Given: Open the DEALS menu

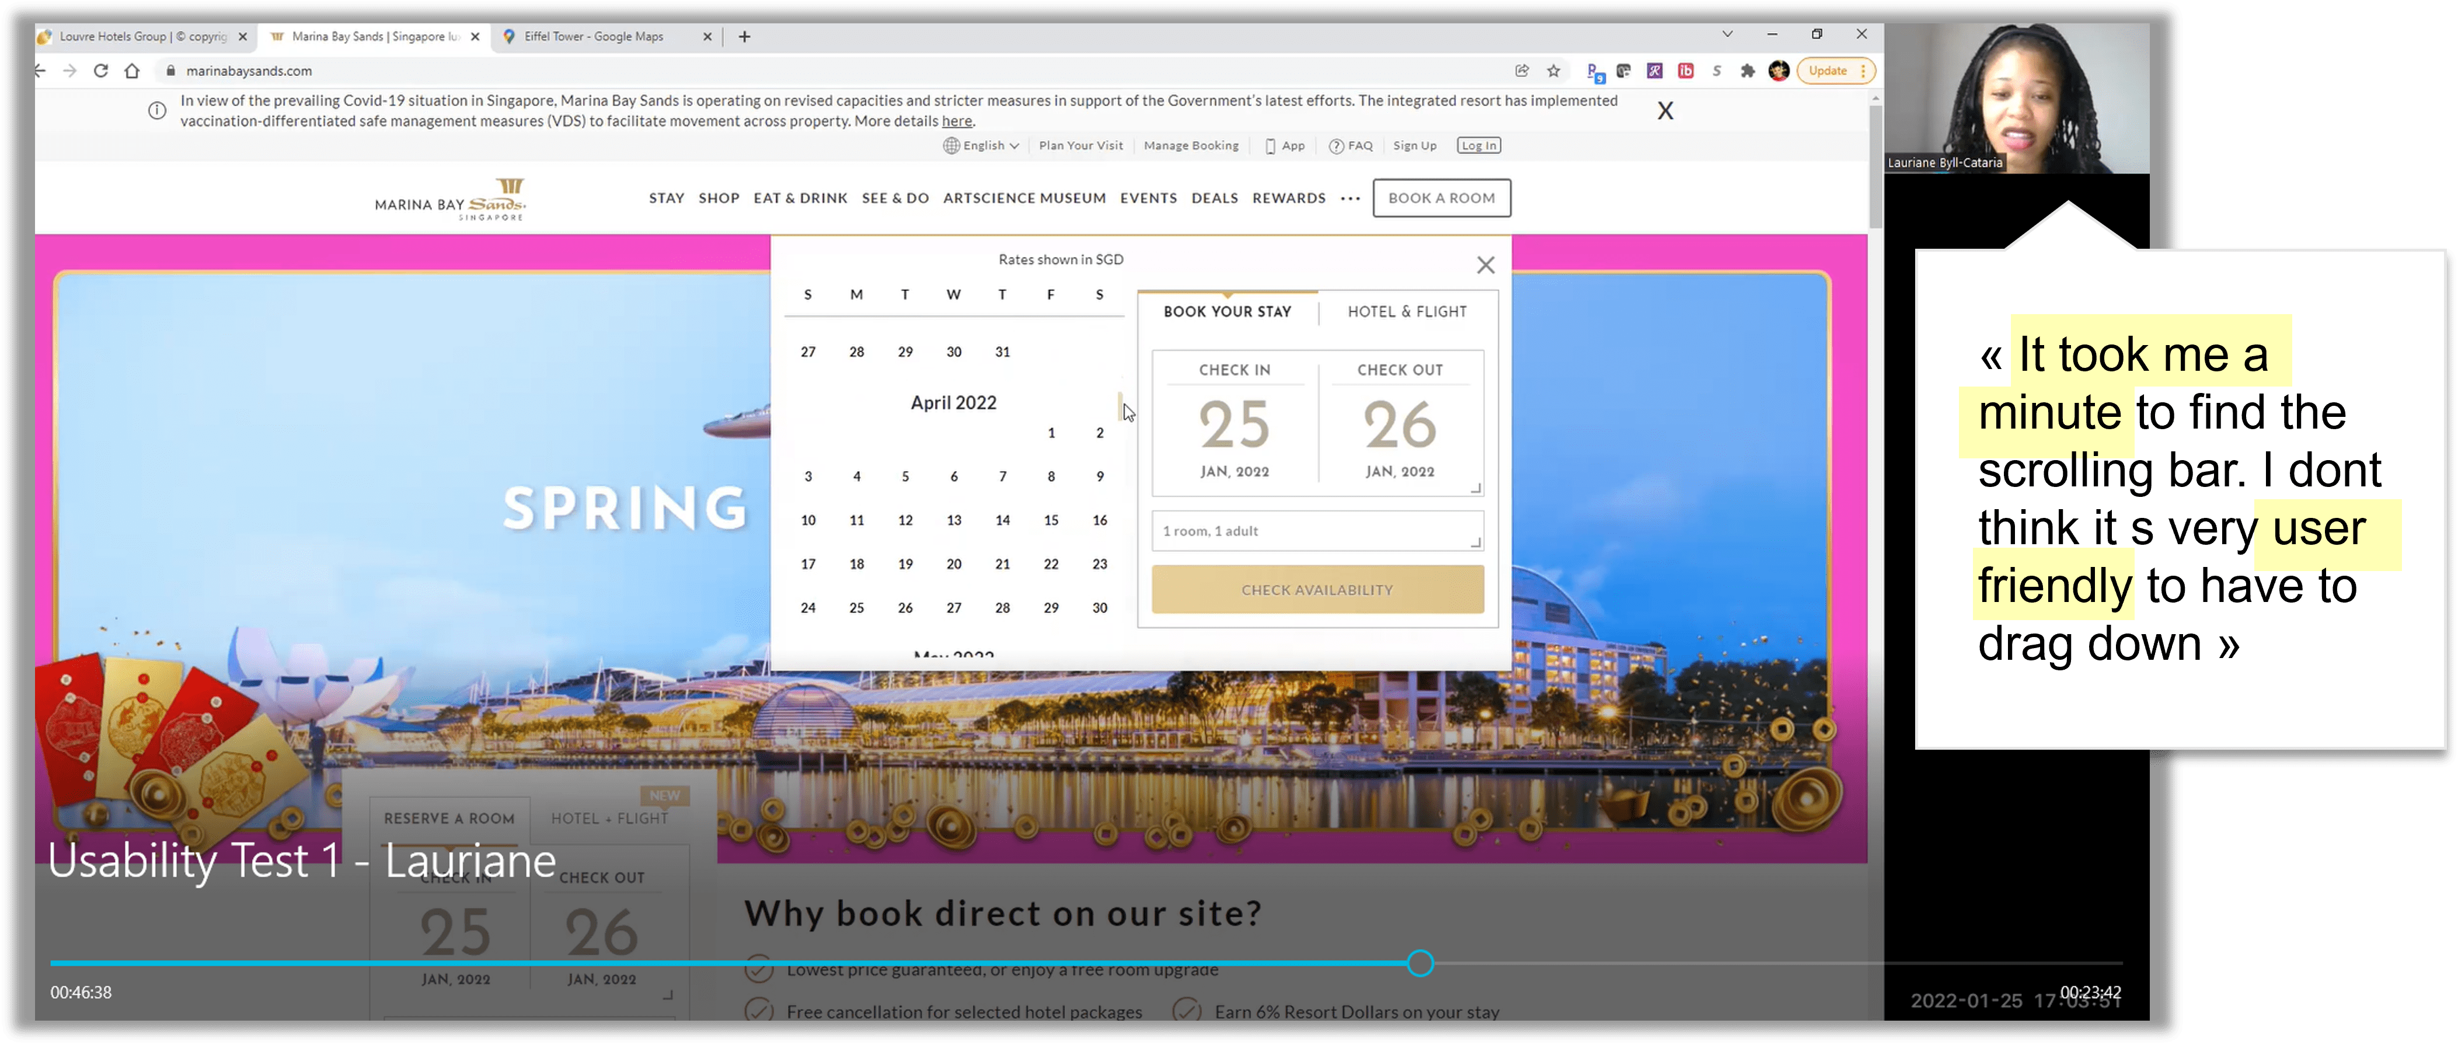Looking at the screenshot, I should point(1214,197).
